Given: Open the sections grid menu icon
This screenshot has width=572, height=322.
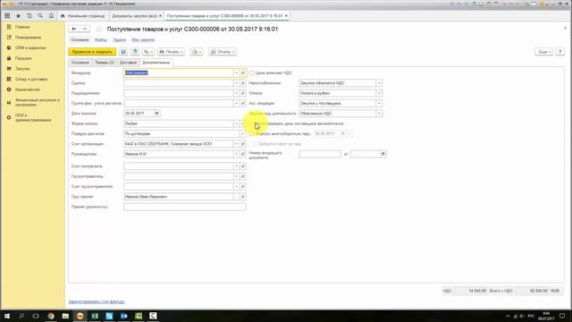Looking at the screenshot, I should [x=7, y=16].
